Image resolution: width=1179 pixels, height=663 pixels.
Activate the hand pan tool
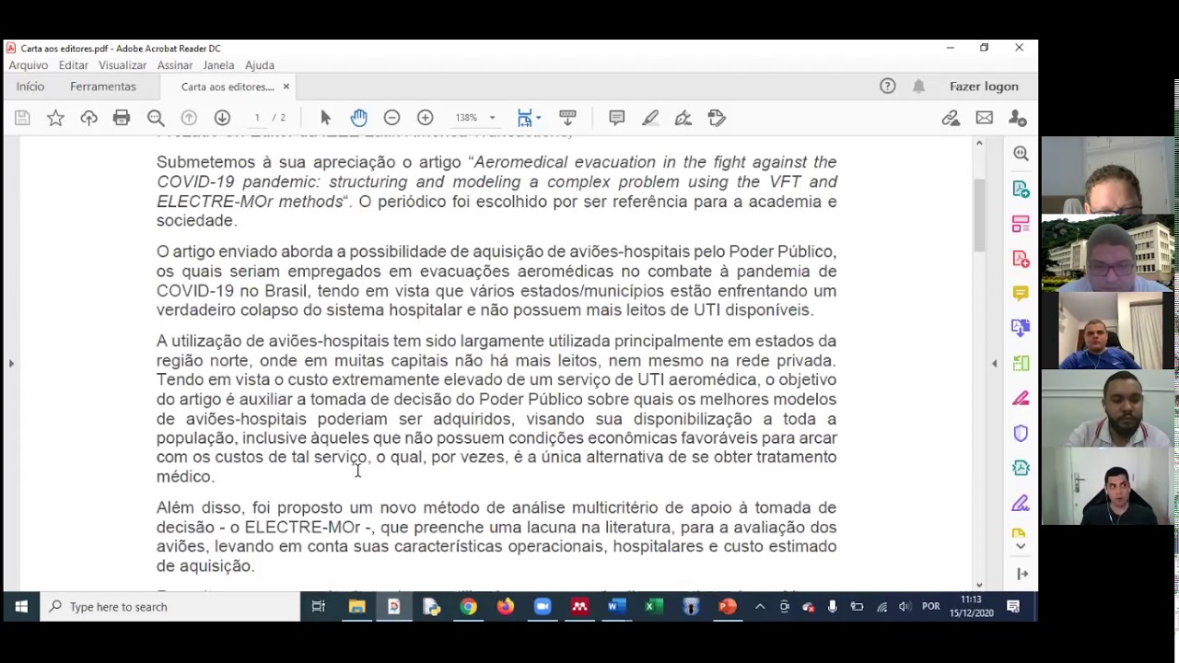(x=358, y=118)
